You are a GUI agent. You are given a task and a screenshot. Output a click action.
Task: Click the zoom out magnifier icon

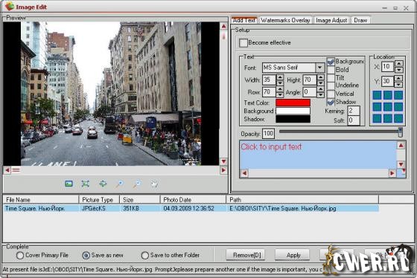pyautogui.click(x=137, y=184)
